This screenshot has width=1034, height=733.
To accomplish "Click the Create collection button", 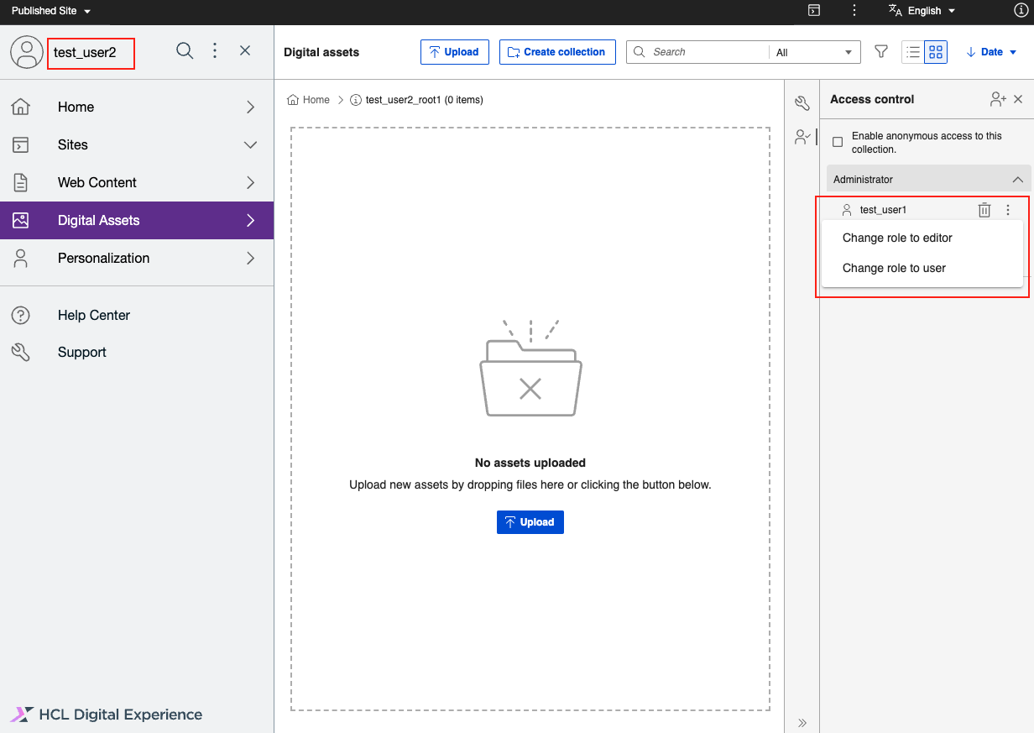I will [556, 51].
